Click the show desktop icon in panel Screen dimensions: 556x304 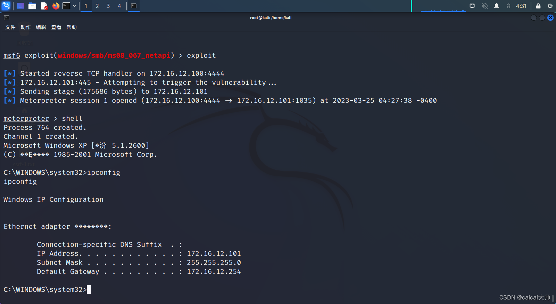point(20,6)
